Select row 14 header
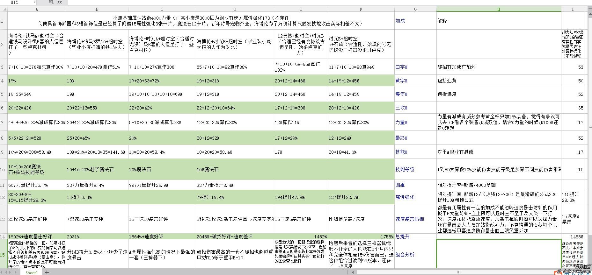The height and width of the screenshot is (275, 592). tap(4, 236)
